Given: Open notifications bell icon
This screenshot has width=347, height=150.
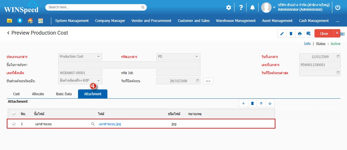Looking at the screenshot, I should (252, 7).
